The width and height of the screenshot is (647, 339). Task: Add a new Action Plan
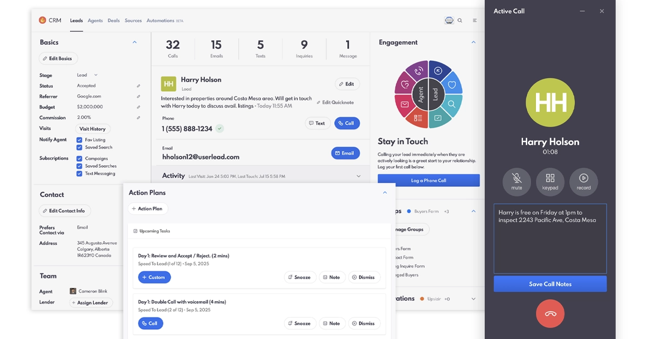[x=148, y=209]
